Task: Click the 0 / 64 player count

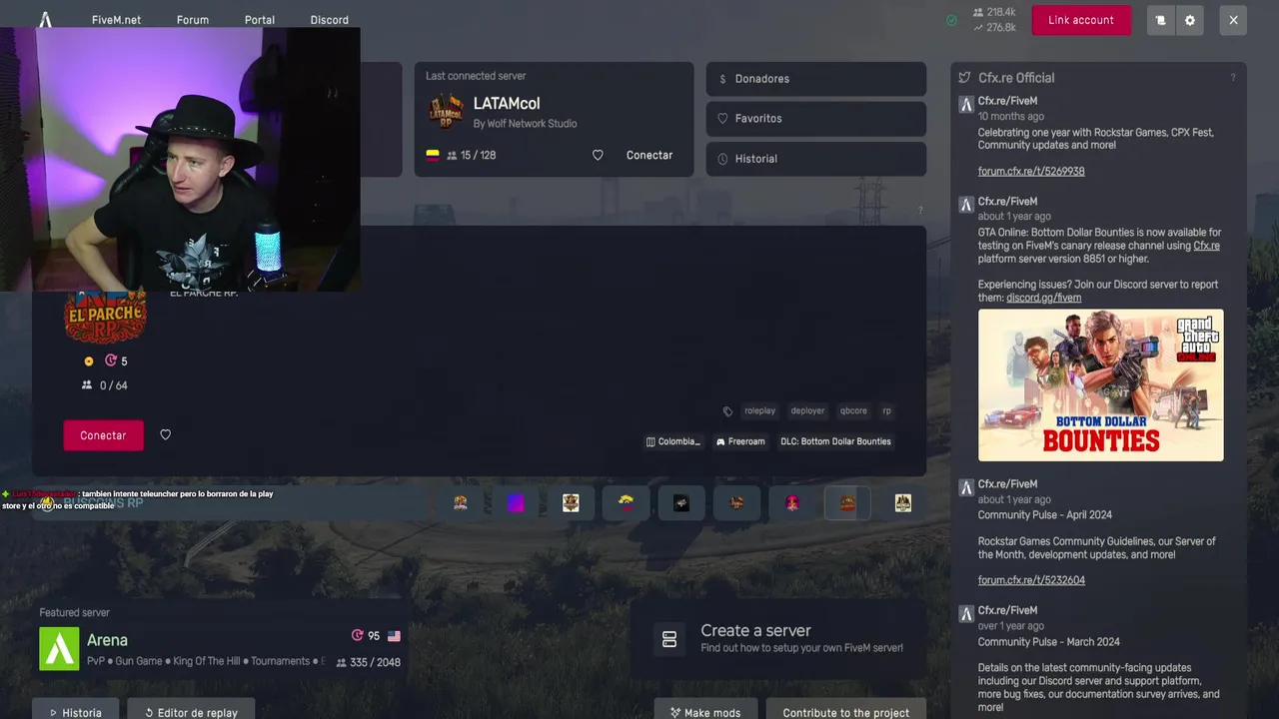Action: pos(105,385)
